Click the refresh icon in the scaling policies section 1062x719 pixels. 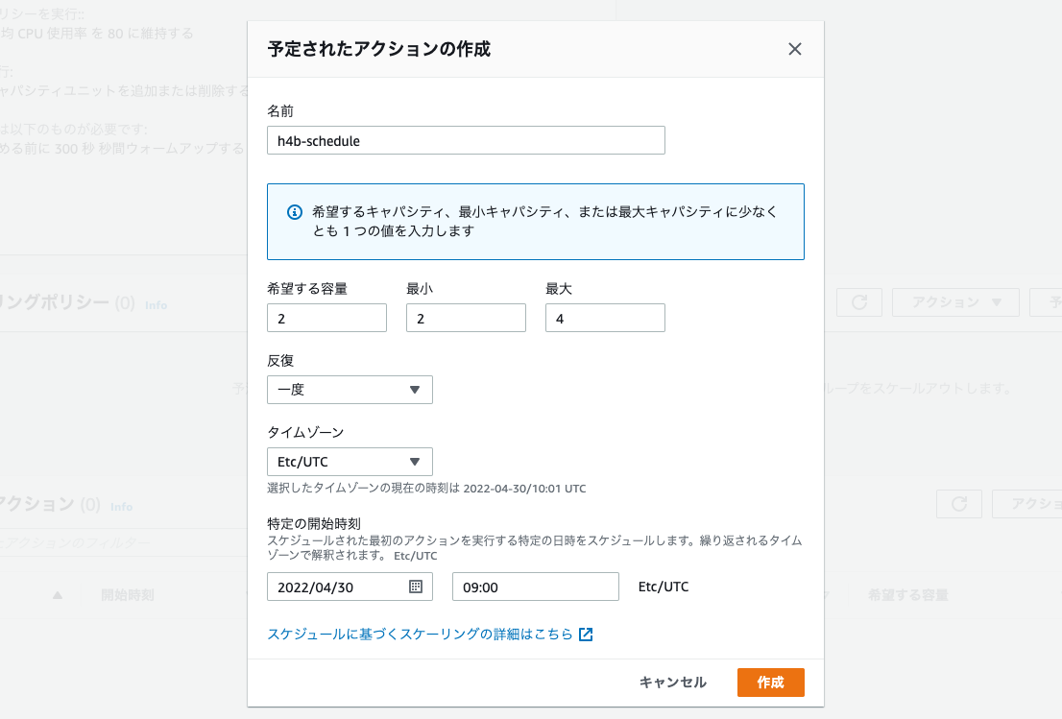(x=859, y=301)
